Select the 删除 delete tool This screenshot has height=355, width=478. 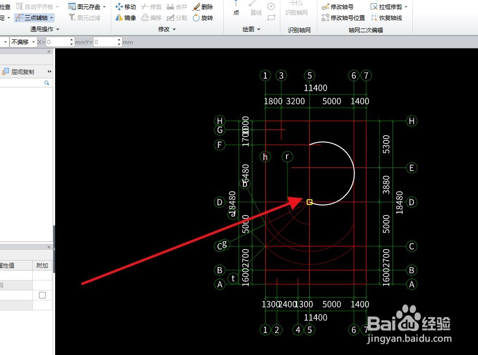203,6
